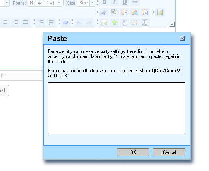Click the Paste from Word icon
The image size is (209, 171).
click(x=145, y=12)
